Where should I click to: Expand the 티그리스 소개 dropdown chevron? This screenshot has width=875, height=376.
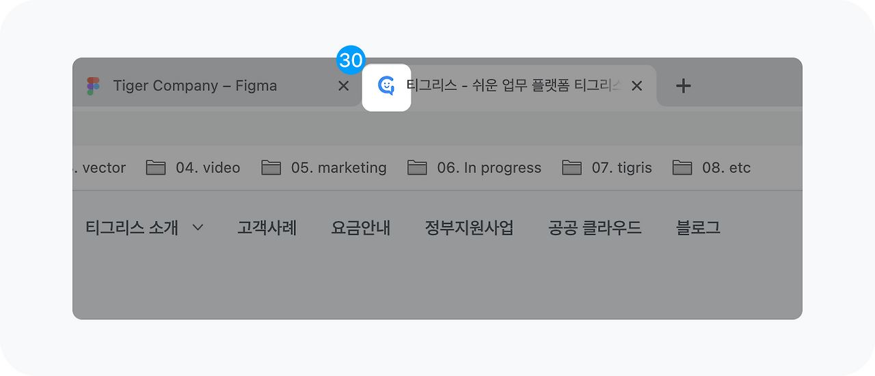pos(198,228)
